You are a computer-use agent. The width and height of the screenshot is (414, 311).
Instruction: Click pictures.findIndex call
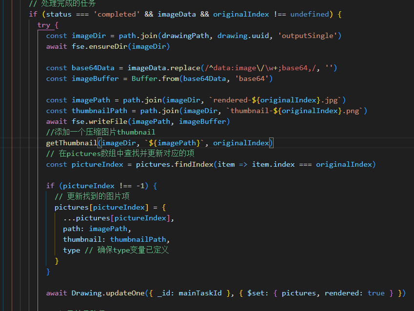point(175,164)
